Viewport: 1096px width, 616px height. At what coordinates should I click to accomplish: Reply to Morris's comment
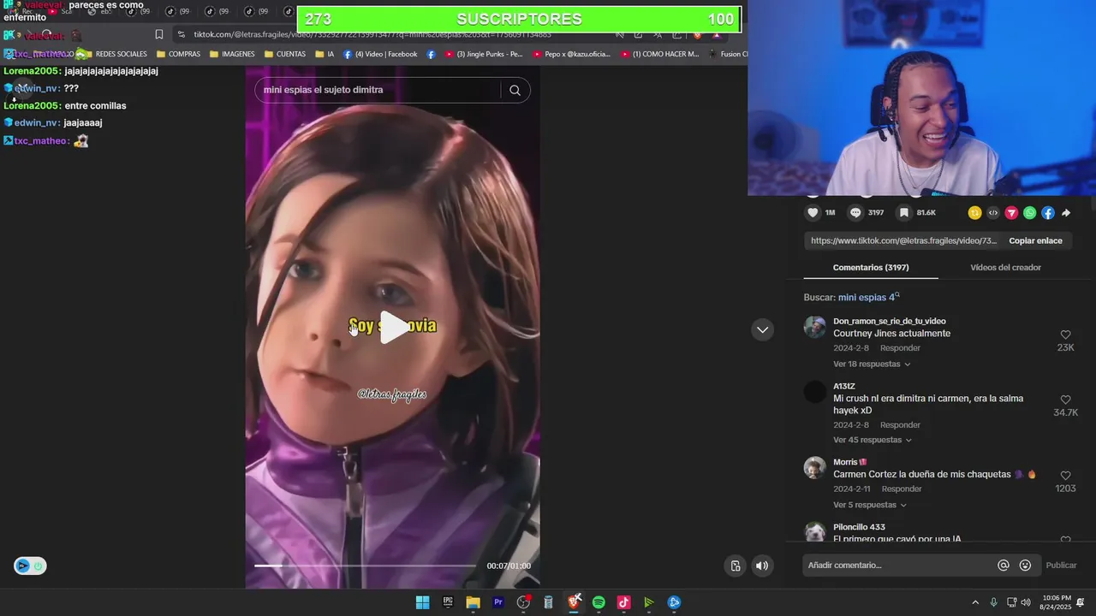coord(902,489)
